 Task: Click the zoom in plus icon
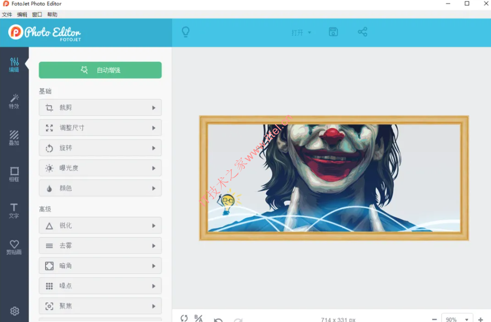click(481, 319)
